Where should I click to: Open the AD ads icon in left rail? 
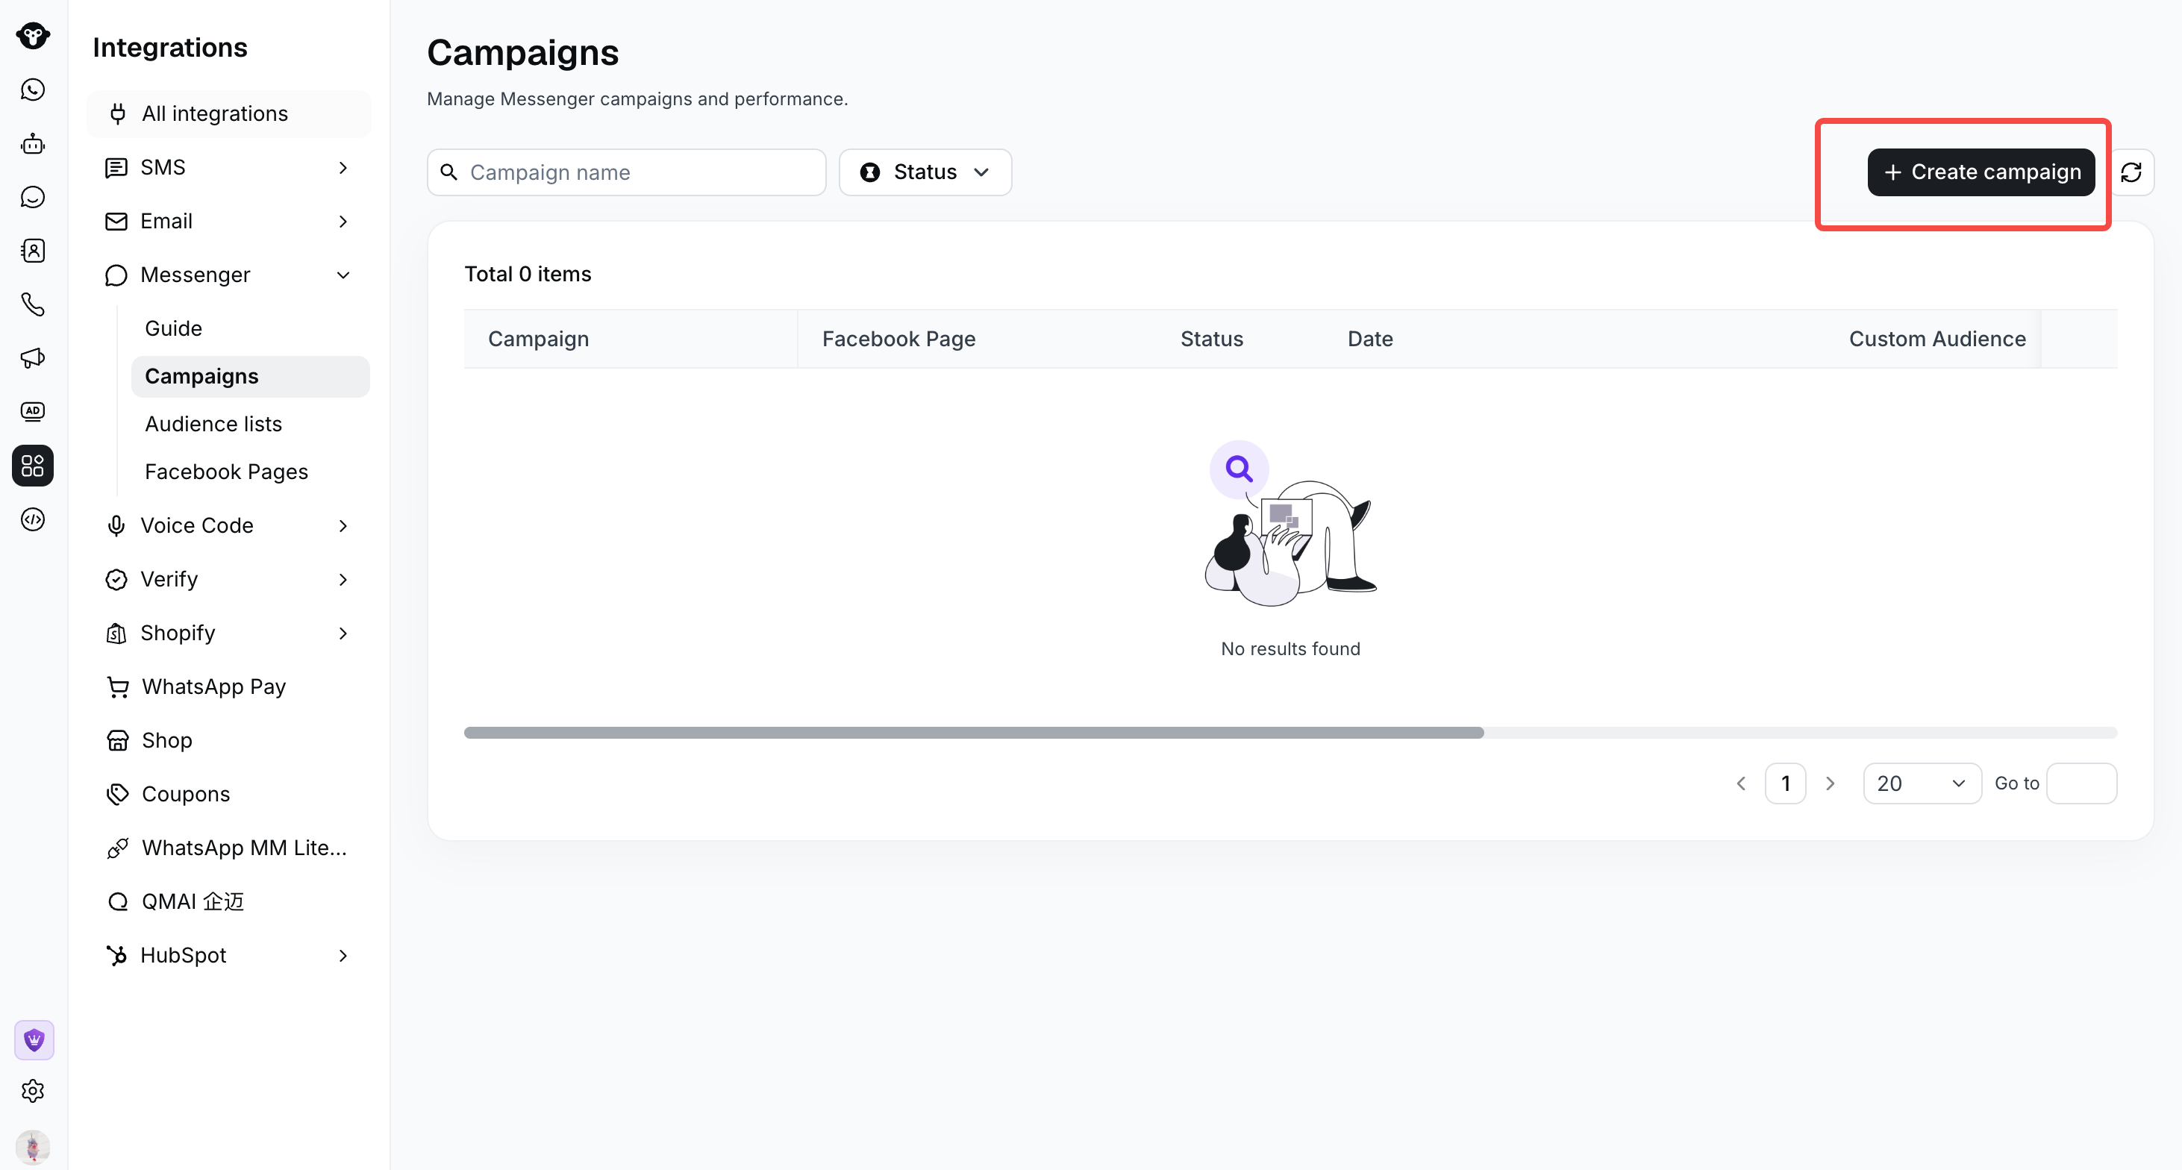click(32, 412)
